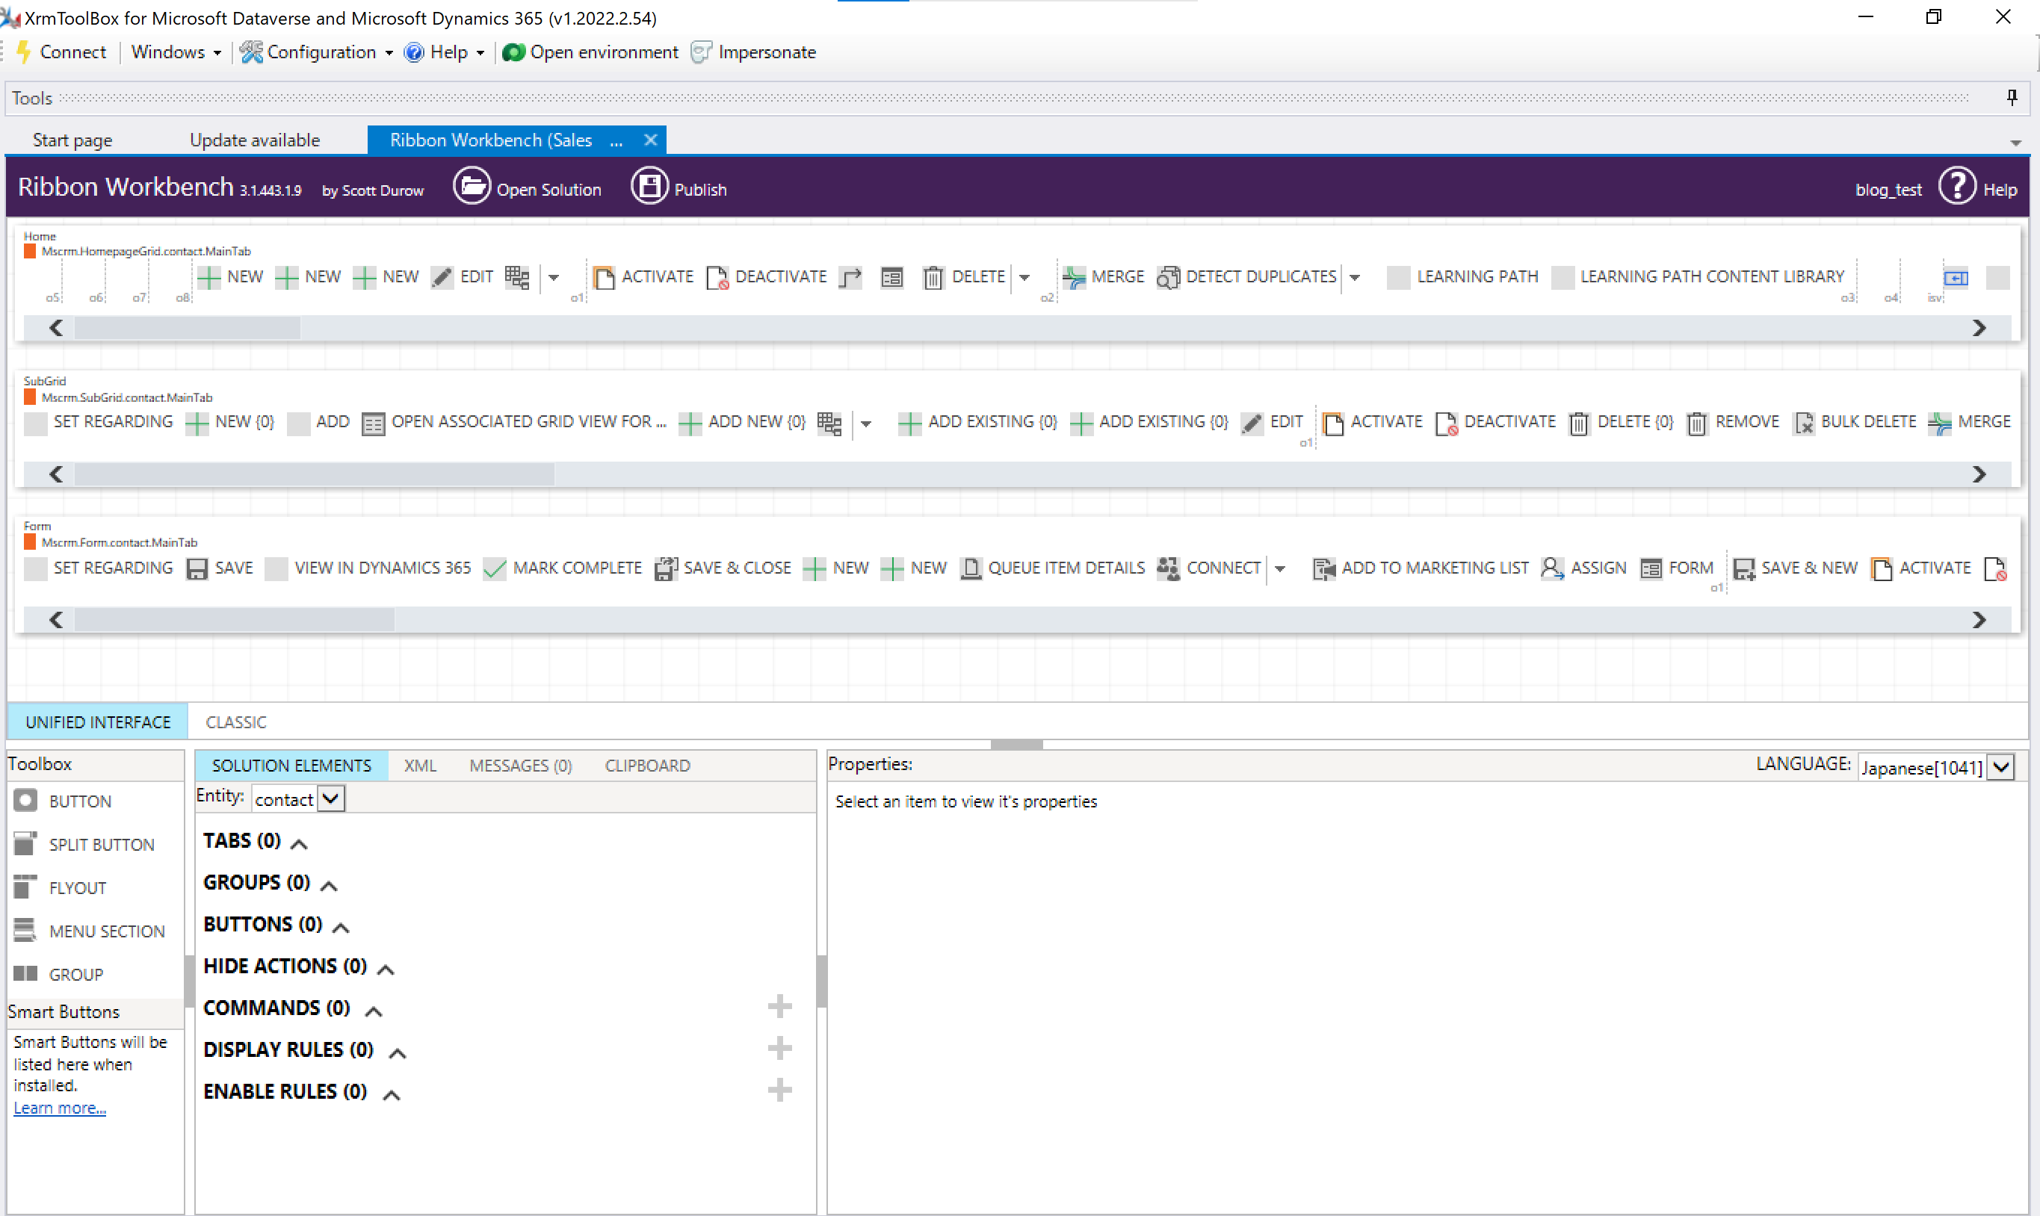Add a new enable rule with plus
The image size is (2040, 1216).
779,1090
